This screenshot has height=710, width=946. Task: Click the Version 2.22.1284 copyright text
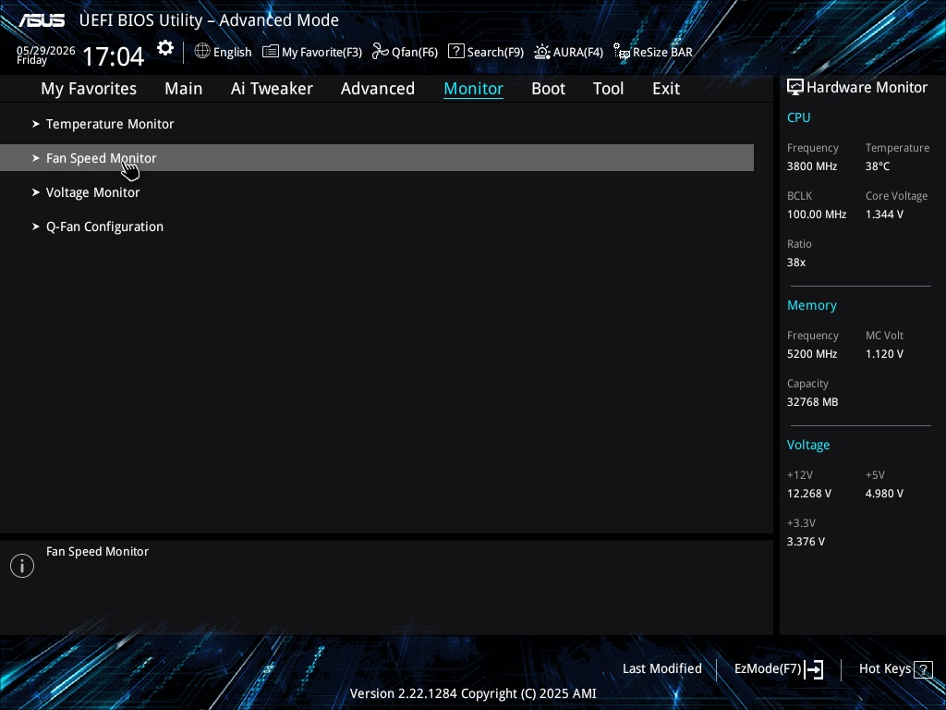473,693
